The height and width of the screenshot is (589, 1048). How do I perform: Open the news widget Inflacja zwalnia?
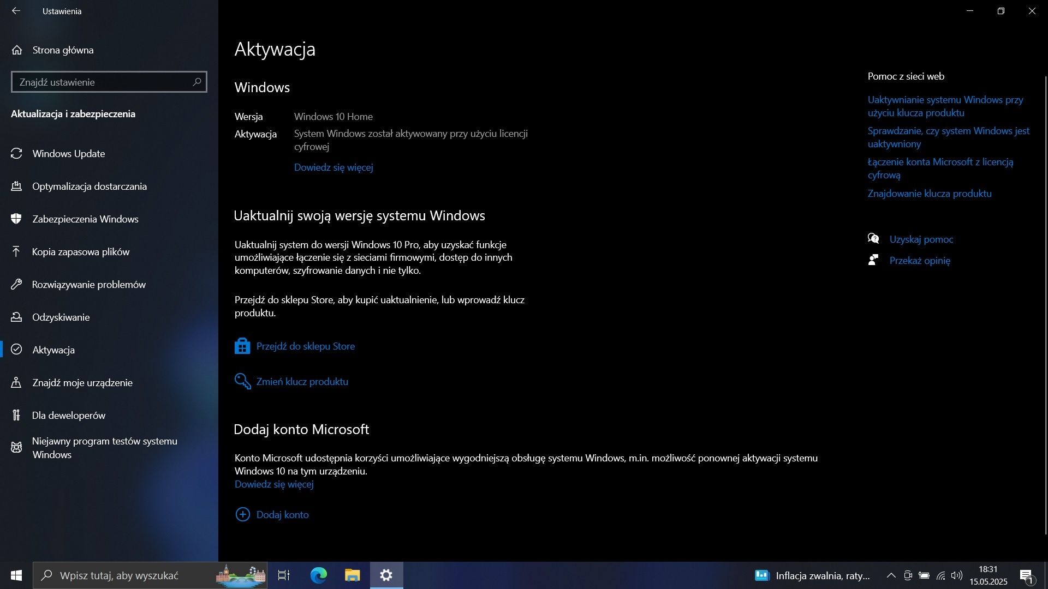(x=812, y=575)
